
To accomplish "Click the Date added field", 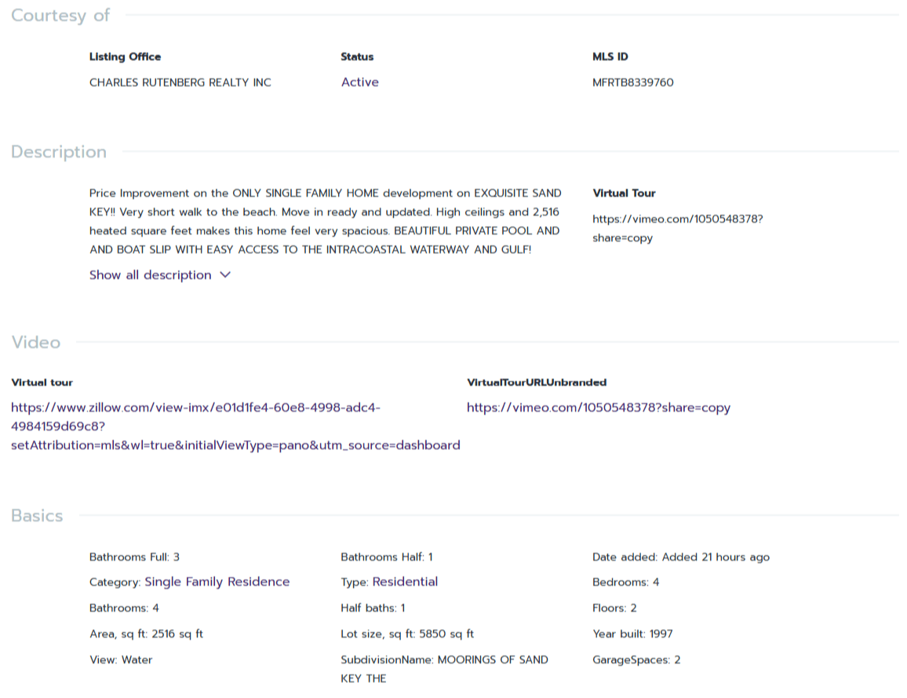I will pos(680,558).
